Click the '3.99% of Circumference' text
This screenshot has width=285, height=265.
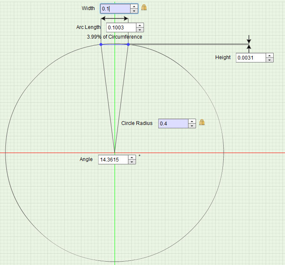tap(115, 37)
